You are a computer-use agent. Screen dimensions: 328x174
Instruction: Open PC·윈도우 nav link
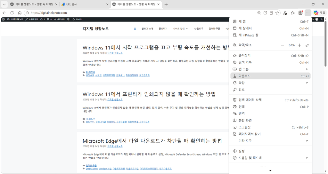click(198, 28)
